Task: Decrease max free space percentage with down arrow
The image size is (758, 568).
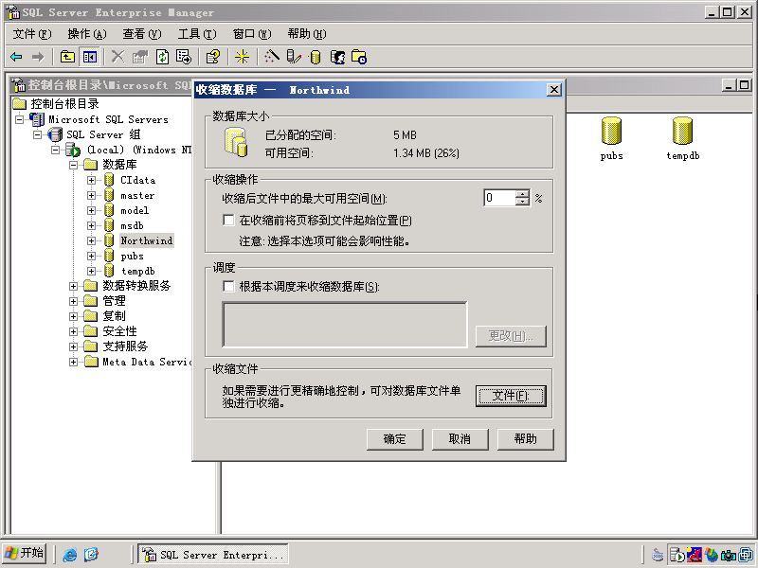Action: pyautogui.click(x=522, y=202)
